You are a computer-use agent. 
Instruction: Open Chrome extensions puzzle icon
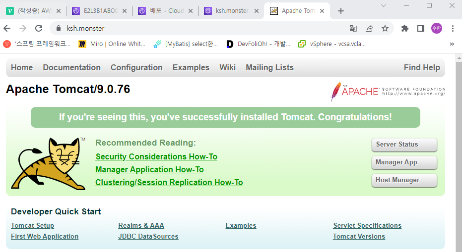[x=405, y=28]
